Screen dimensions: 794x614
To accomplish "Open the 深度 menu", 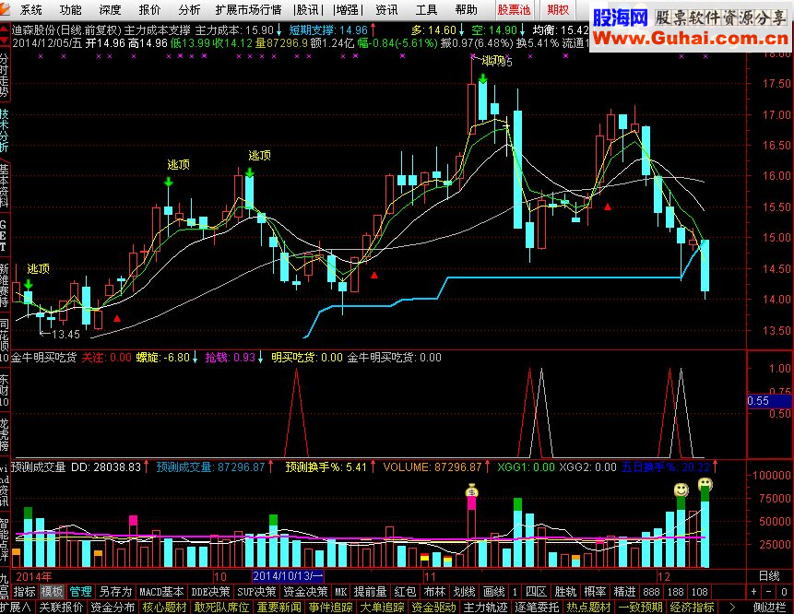I will pyautogui.click(x=110, y=9).
